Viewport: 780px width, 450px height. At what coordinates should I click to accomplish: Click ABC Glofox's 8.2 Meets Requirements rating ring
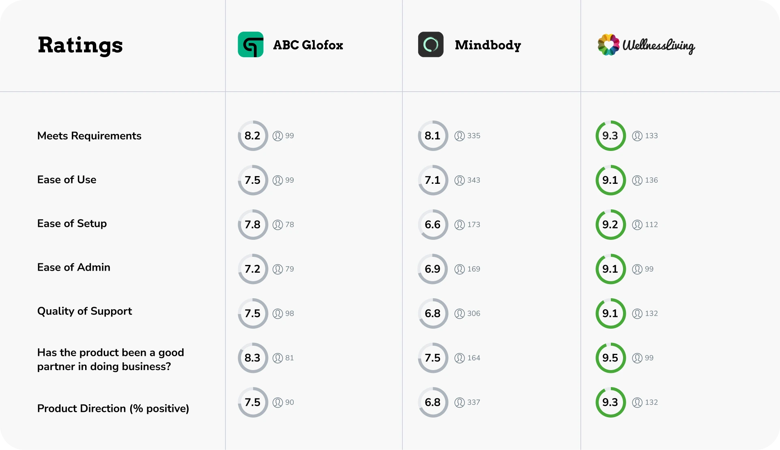pyautogui.click(x=253, y=136)
